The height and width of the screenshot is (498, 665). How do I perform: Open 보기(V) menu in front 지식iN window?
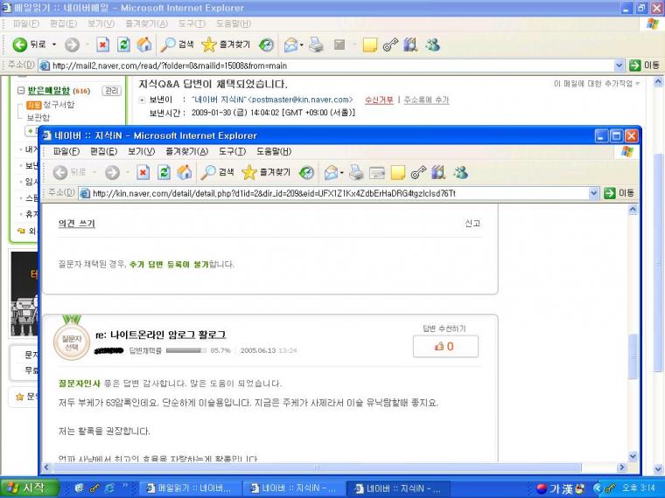pyautogui.click(x=141, y=152)
